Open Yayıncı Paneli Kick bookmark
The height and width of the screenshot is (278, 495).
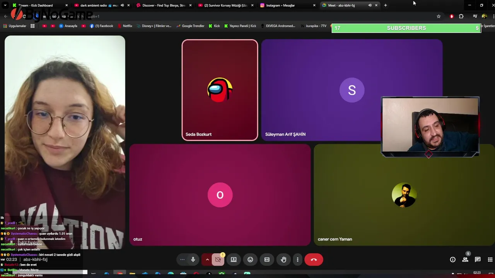pyautogui.click(x=240, y=26)
